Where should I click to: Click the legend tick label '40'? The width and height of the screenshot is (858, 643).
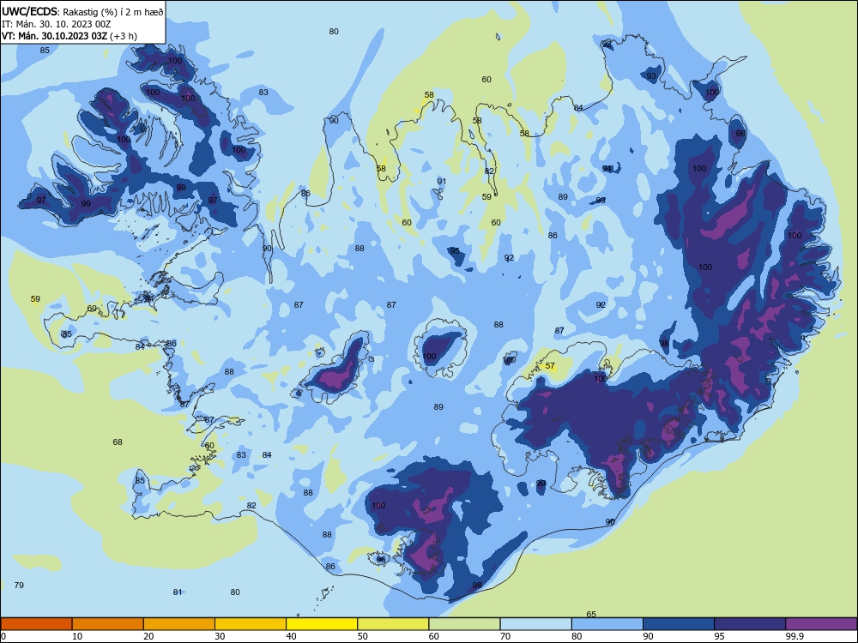(x=291, y=636)
